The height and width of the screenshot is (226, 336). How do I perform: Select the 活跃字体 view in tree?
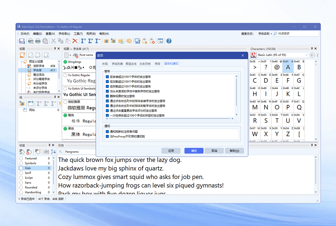(x=38, y=66)
